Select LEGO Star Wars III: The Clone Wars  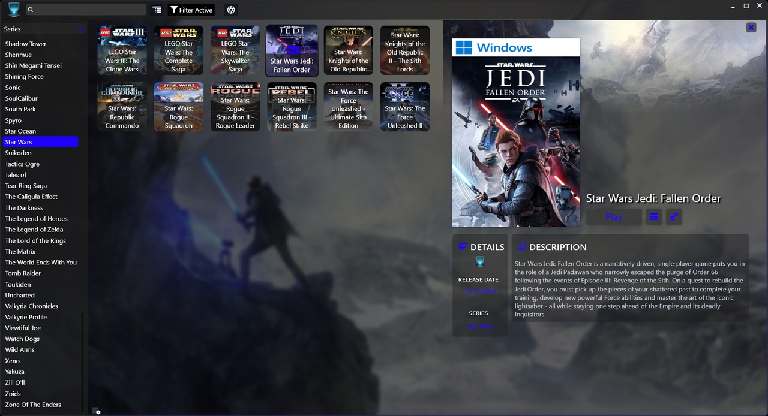pyautogui.click(x=122, y=50)
